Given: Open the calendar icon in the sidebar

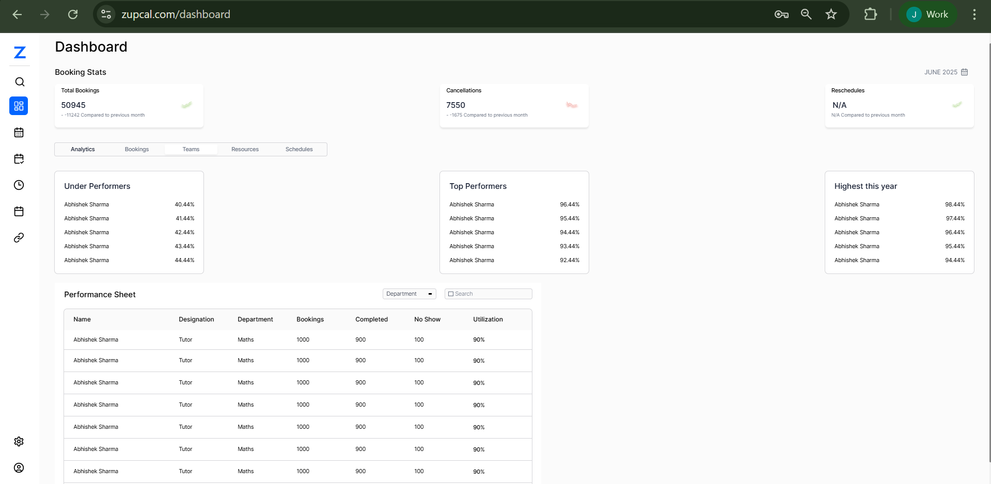Looking at the screenshot, I should tap(19, 132).
